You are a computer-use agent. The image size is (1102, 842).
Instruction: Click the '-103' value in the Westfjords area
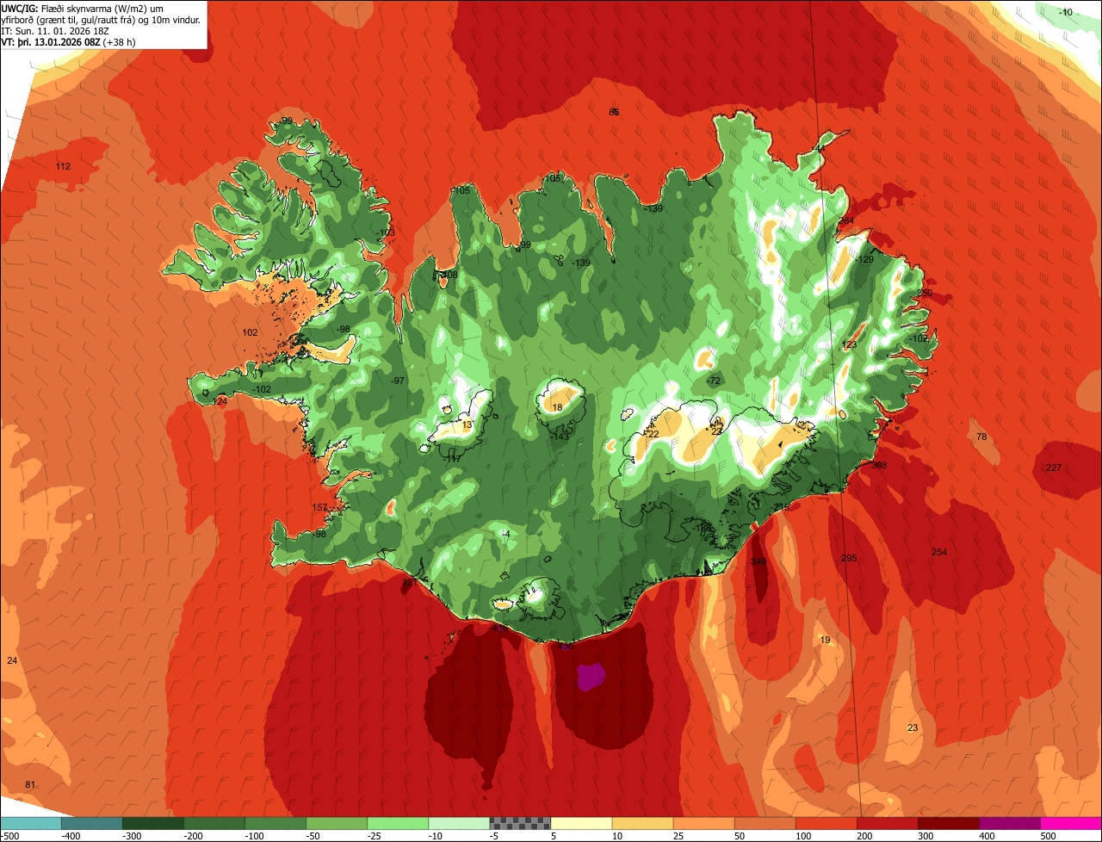tap(386, 233)
